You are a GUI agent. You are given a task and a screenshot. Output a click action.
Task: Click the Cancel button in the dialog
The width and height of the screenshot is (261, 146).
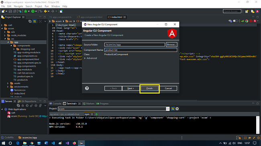168,88
